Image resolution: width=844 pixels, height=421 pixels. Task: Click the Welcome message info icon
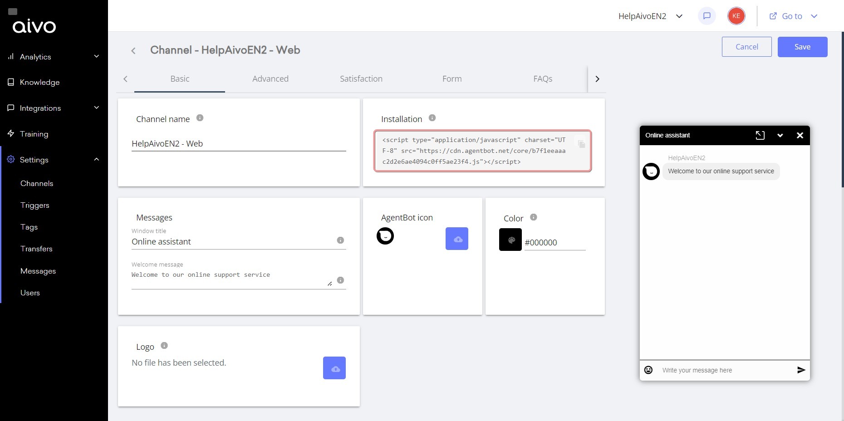340,280
